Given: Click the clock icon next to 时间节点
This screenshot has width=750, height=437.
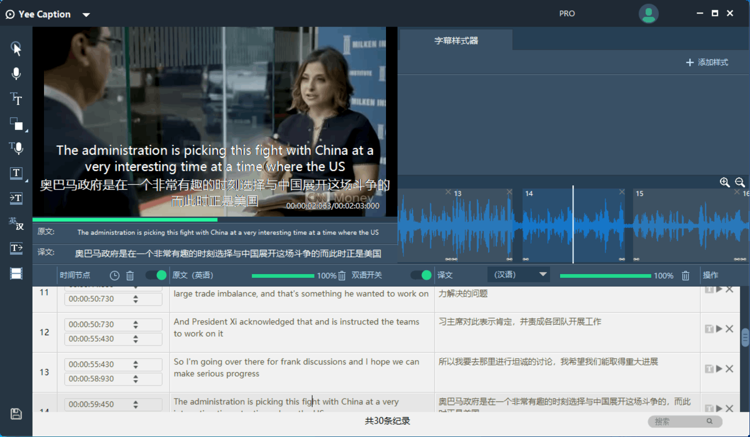Looking at the screenshot, I should (x=114, y=275).
